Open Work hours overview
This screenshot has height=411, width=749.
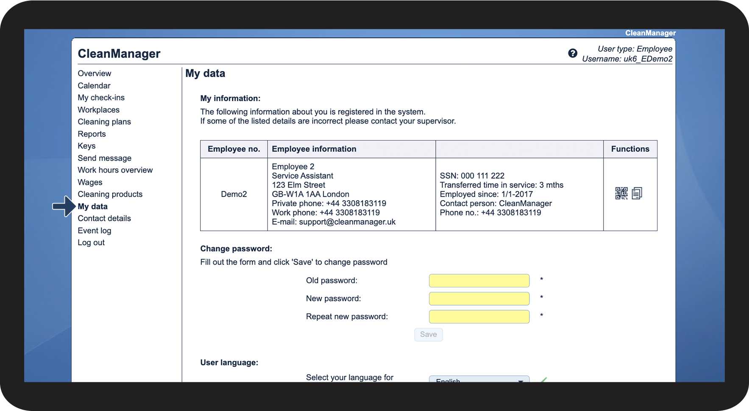(115, 170)
